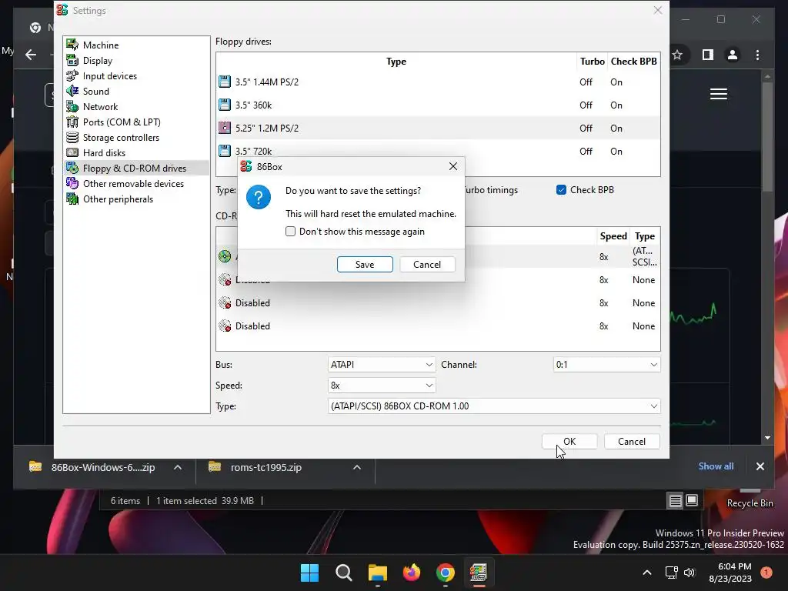Screen dimensions: 788x591
Task: Select the 3.5" 360k floppy drive row
Action: tap(438, 105)
